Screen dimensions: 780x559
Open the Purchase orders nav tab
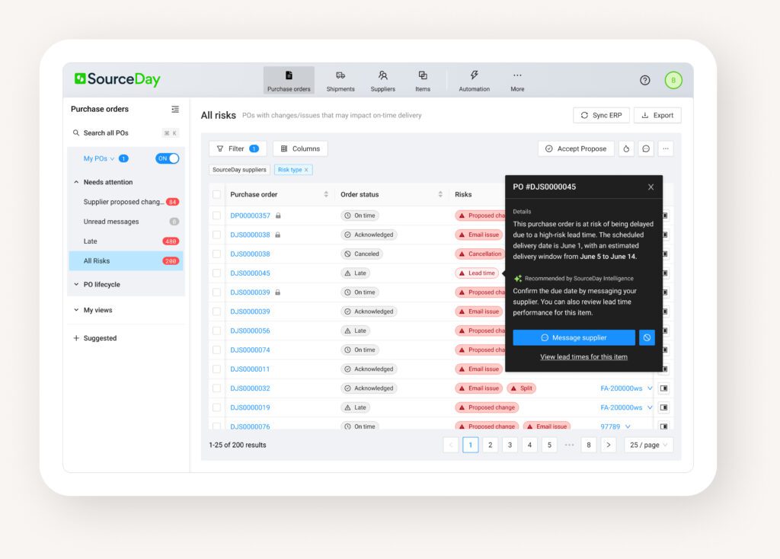coord(289,81)
